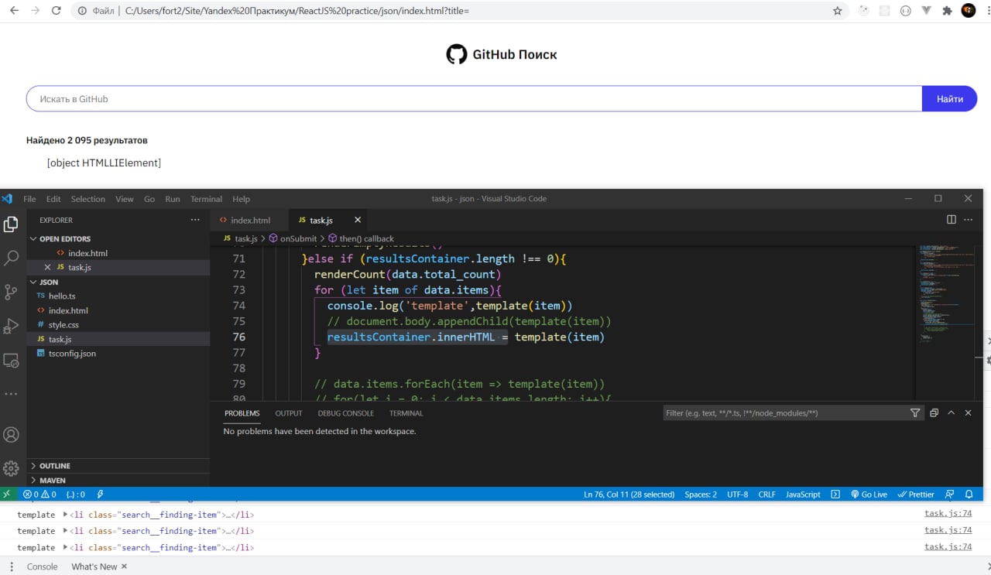Click the terminal-like status bar icon beside JavaScript
This screenshot has width=991, height=575.
835,494
